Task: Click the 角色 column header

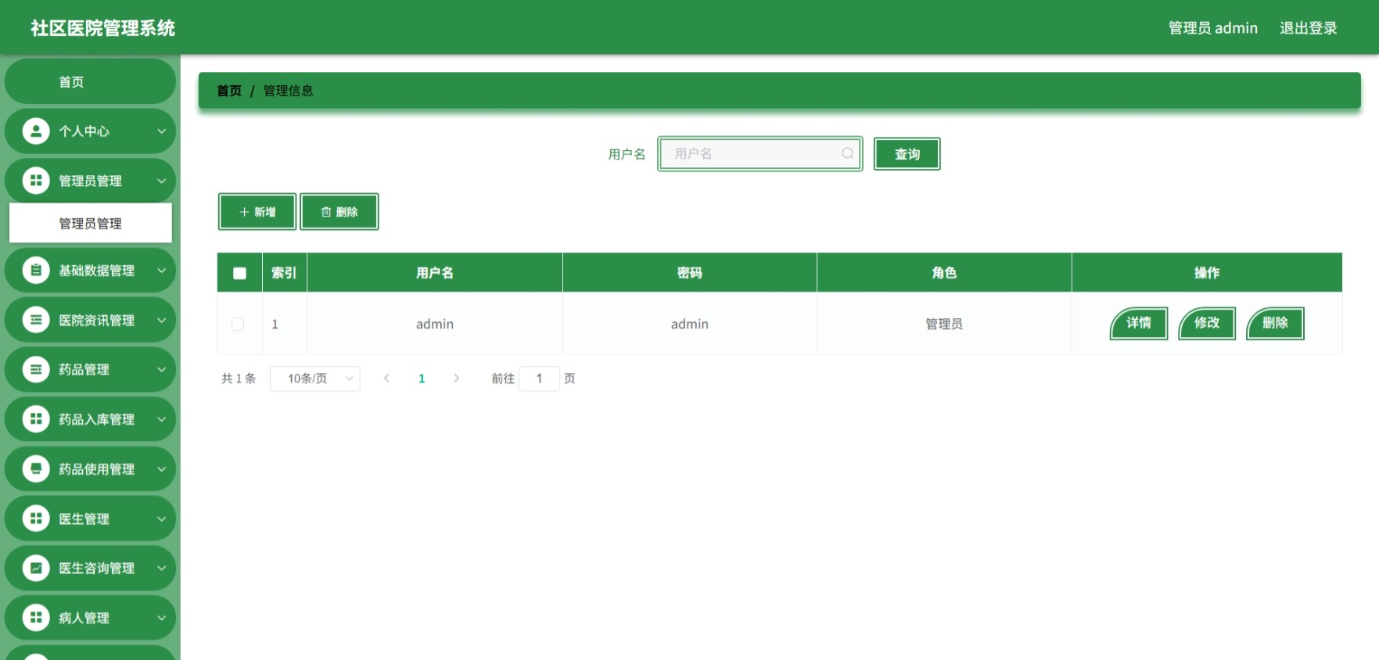Action: 944,273
